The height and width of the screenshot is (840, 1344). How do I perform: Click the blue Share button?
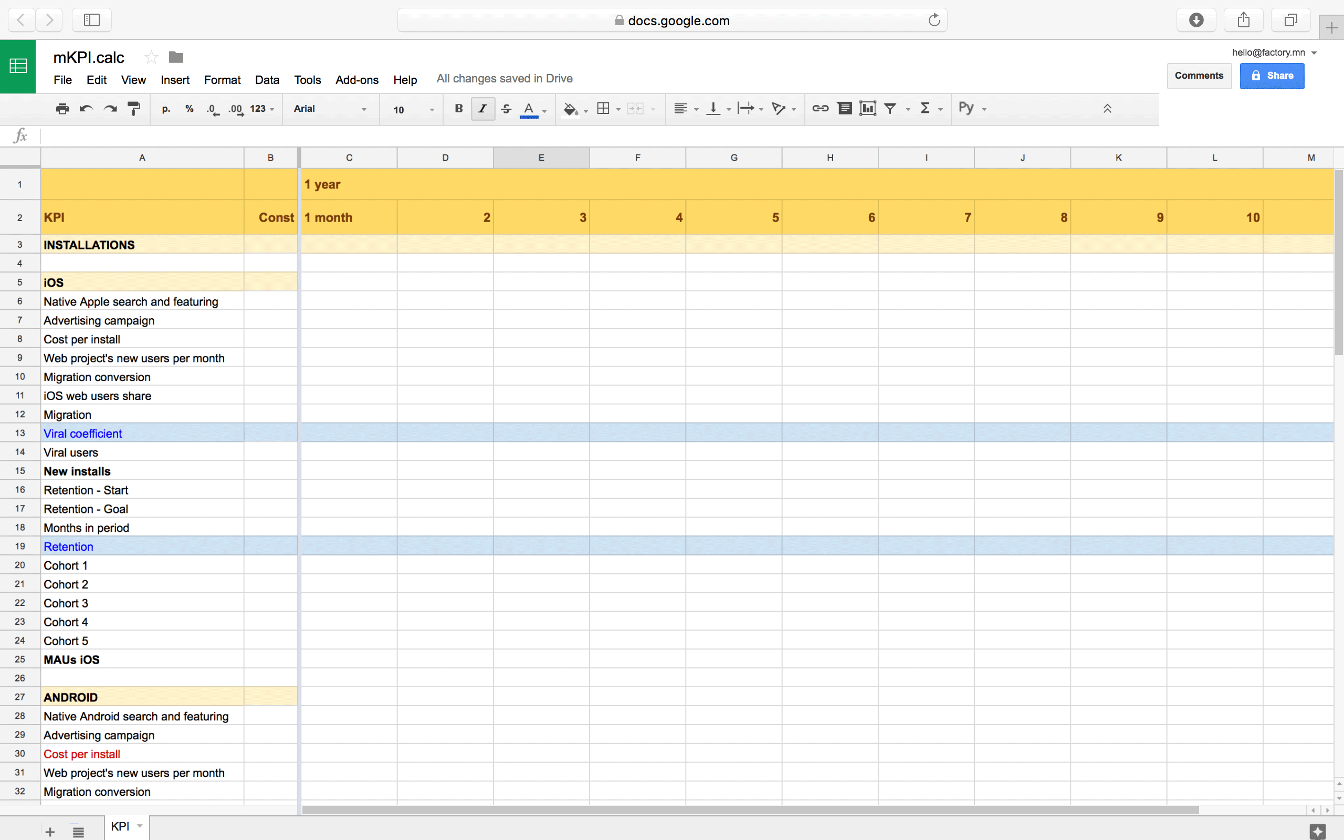pyautogui.click(x=1272, y=76)
